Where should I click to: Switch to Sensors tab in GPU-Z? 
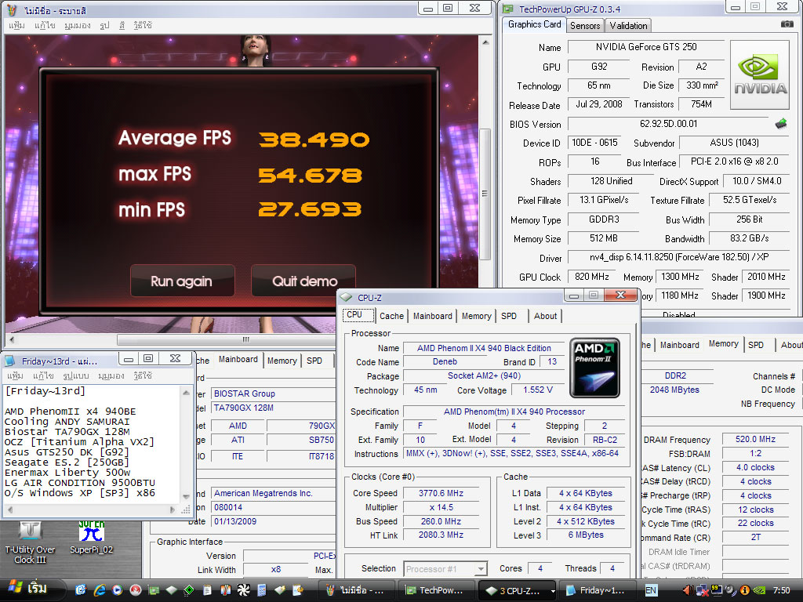coord(585,26)
